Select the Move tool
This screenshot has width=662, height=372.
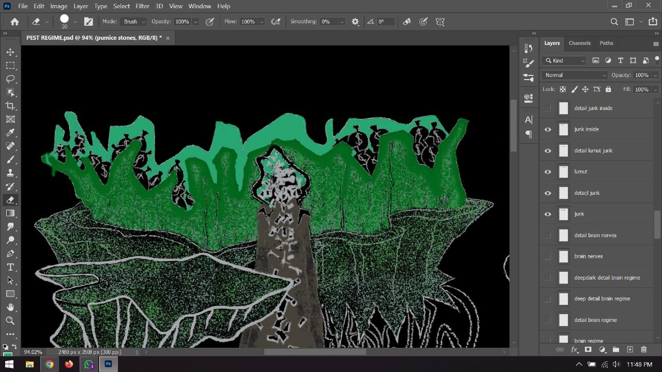10,52
